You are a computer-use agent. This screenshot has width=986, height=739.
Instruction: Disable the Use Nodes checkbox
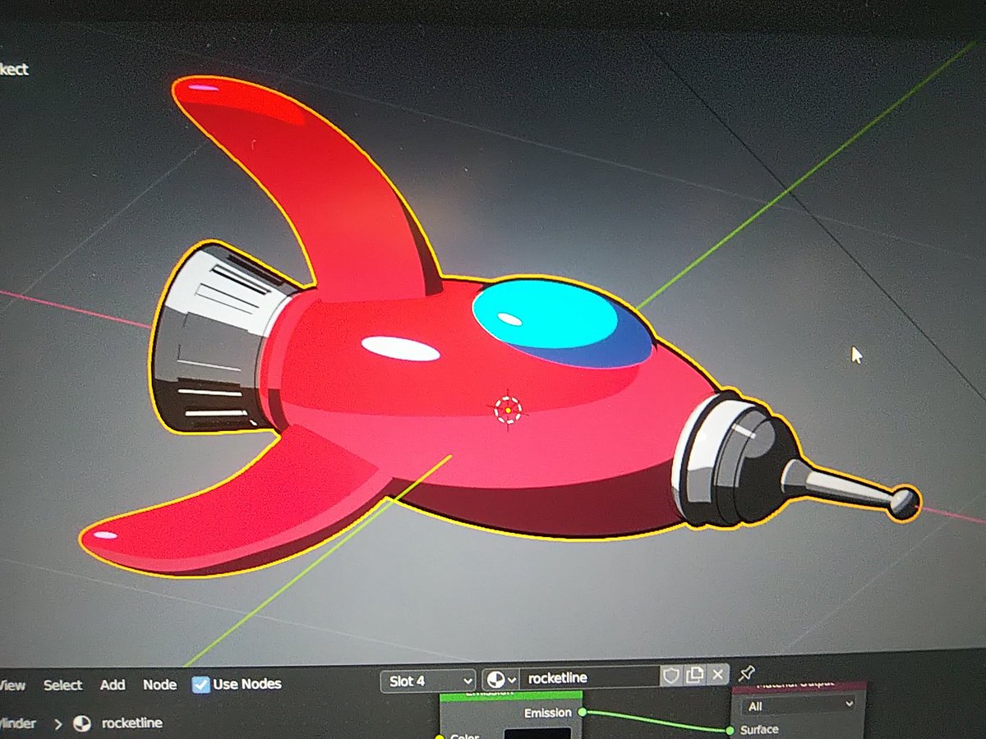[x=200, y=683]
